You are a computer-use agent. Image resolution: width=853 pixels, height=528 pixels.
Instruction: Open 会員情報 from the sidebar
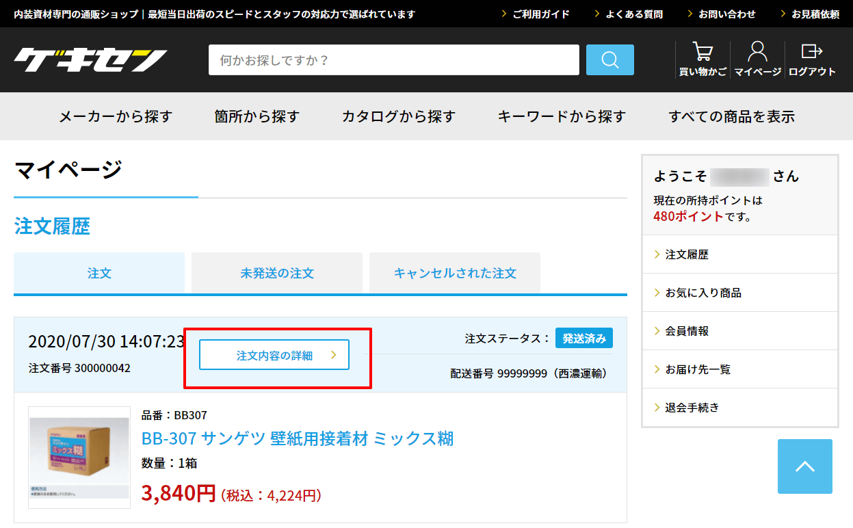click(687, 331)
